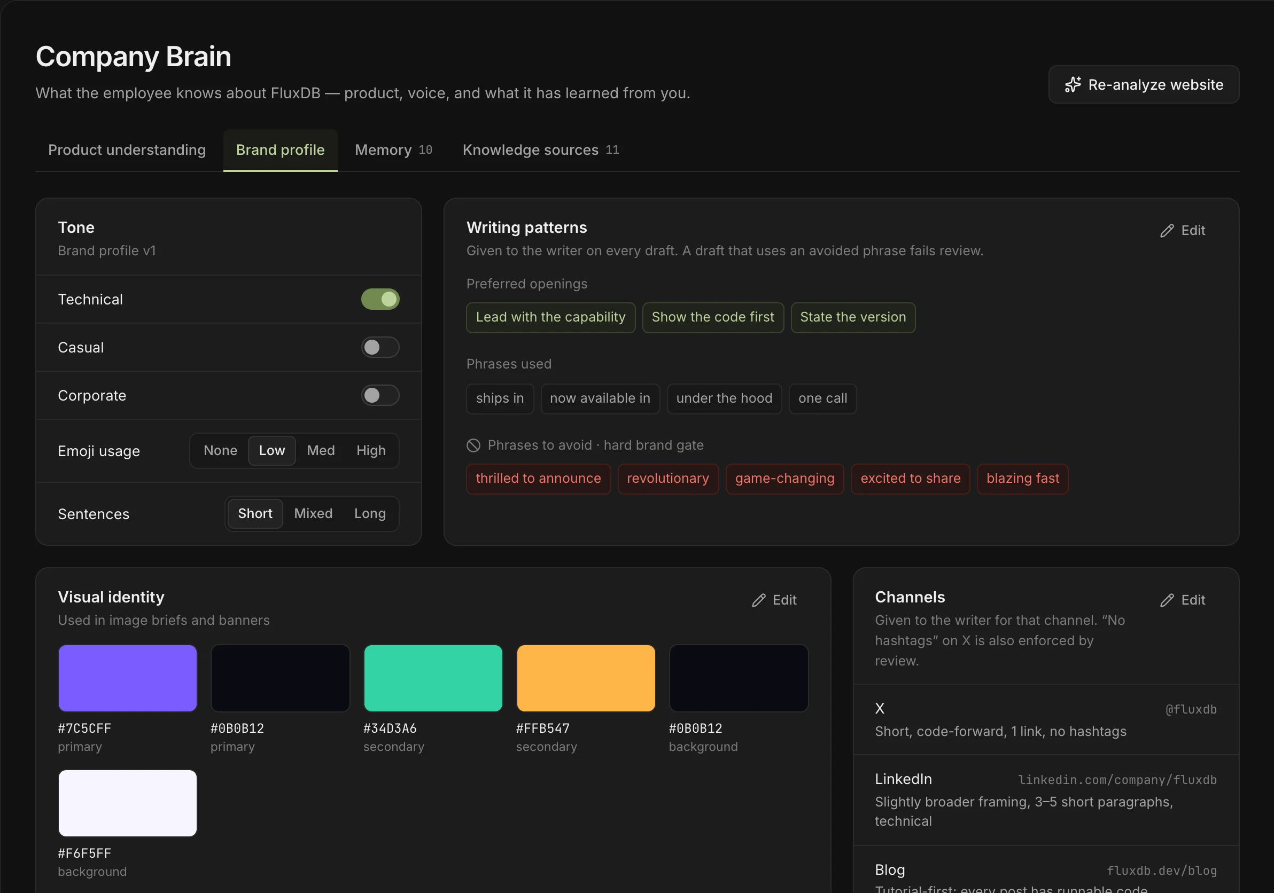The width and height of the screenshot is (1274, 893).
Task: Click the linkedin.com/company/fluxdb address
Action: 1117,780
